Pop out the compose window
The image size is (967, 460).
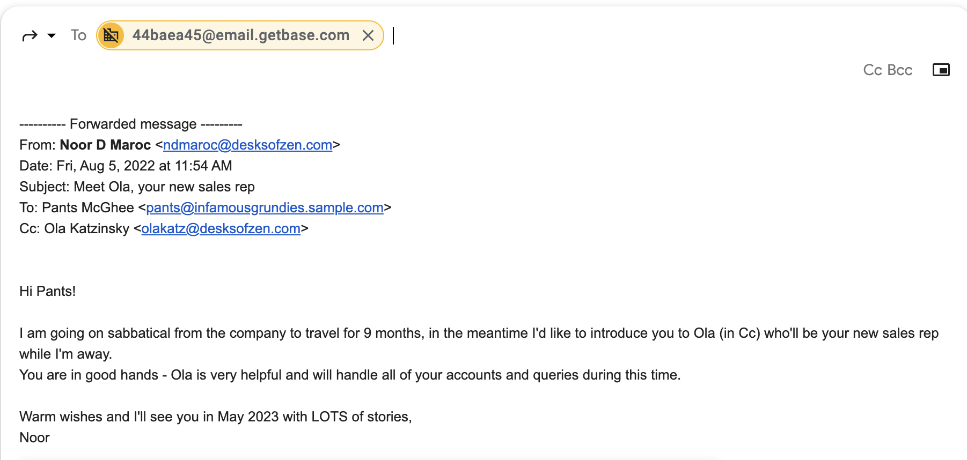(941, 70)
